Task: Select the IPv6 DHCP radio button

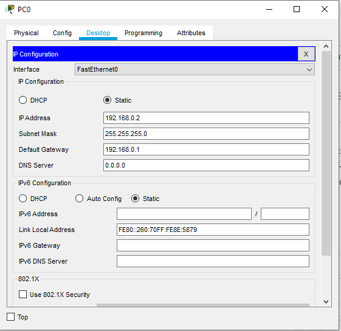Action: 22,199
